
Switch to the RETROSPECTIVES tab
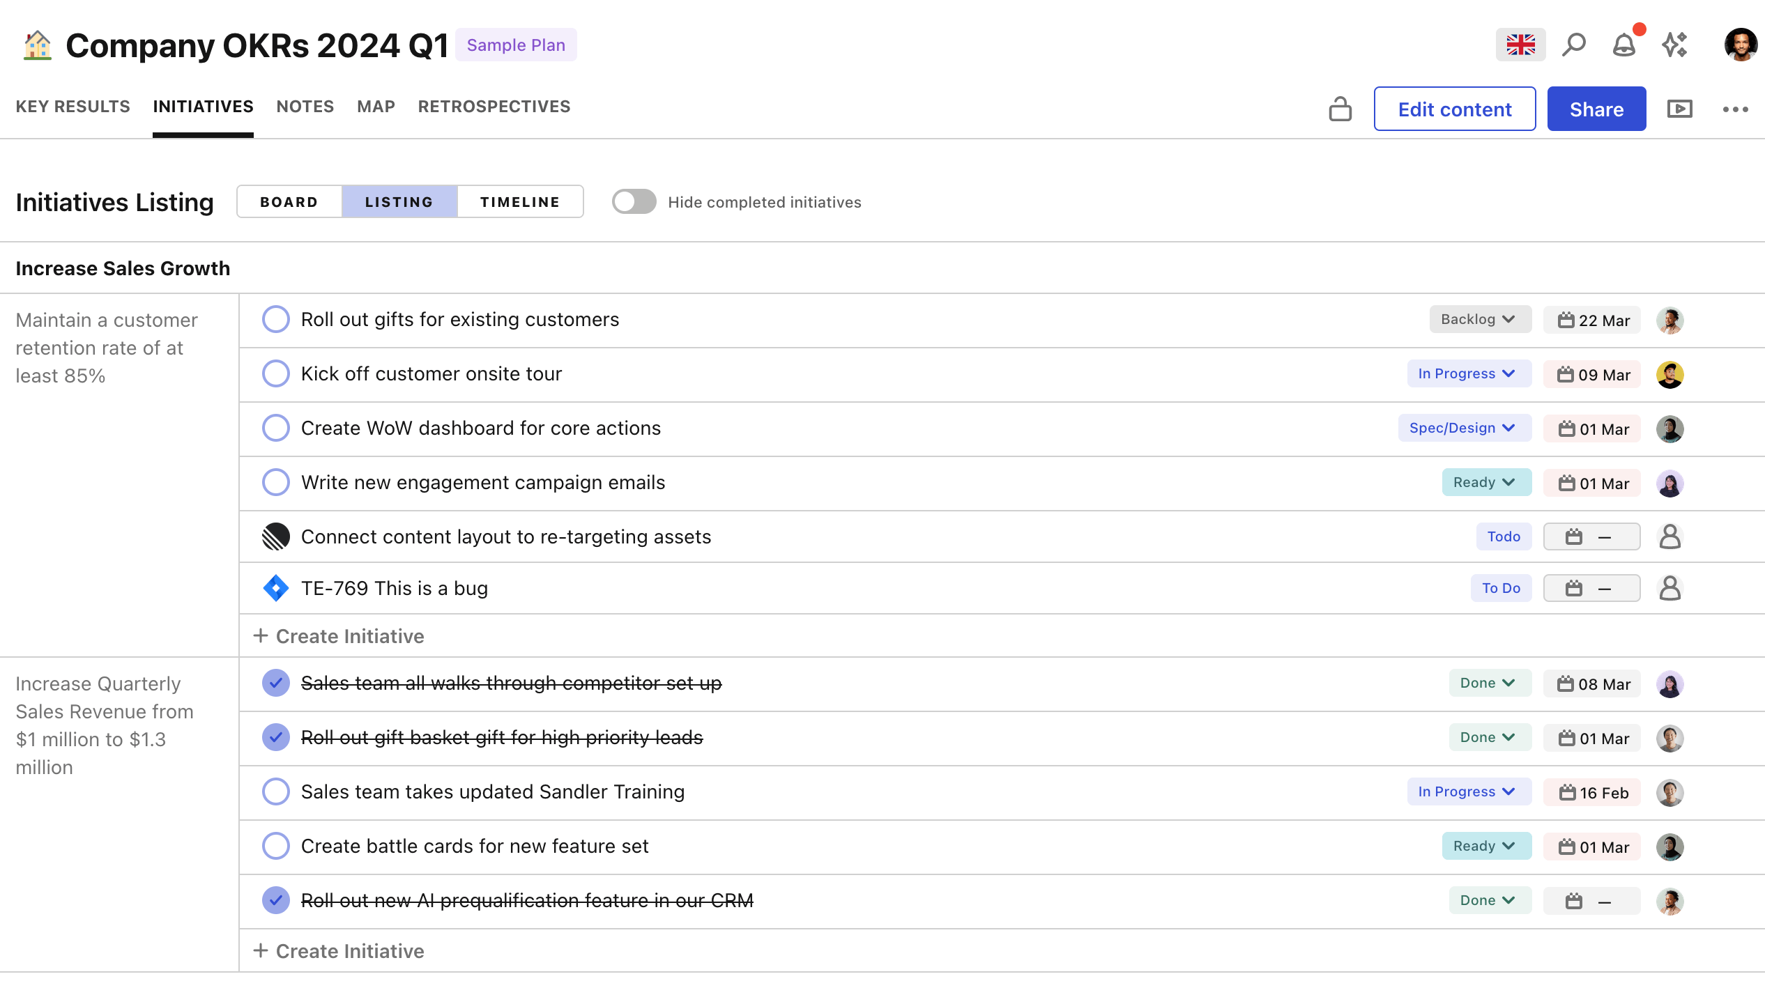pos(494,106)
